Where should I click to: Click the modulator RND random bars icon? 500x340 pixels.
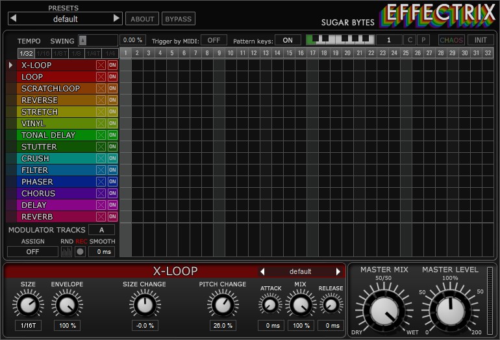tap(66, 251)
